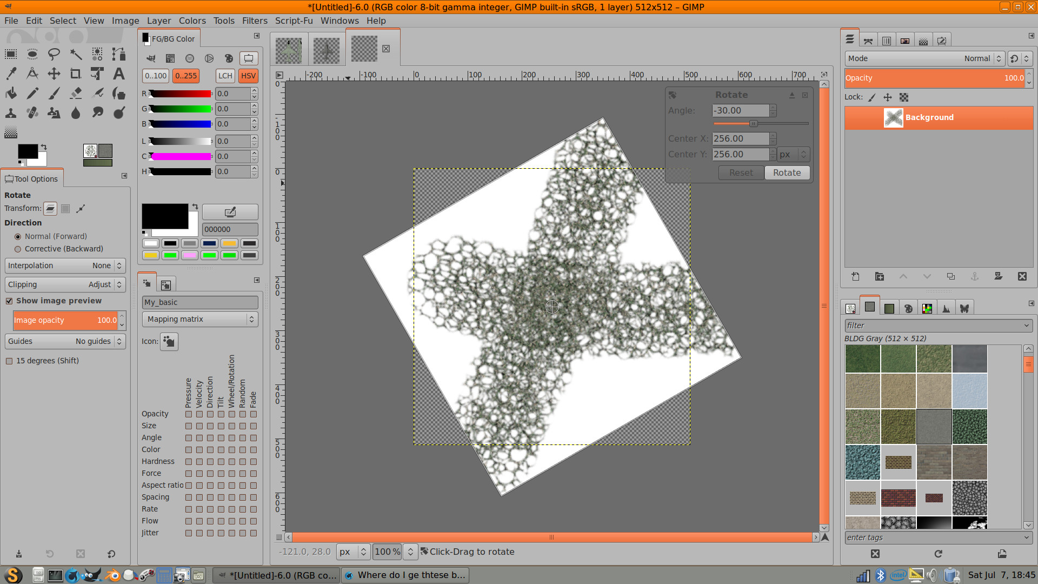This screenshot has width=1038, height=584.
Task: Select the Eraser tool
Action: click(x=76, y=93)
